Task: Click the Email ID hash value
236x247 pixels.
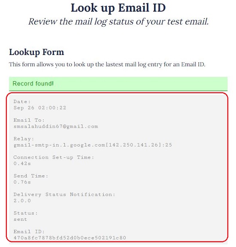Action: [70, 238]
